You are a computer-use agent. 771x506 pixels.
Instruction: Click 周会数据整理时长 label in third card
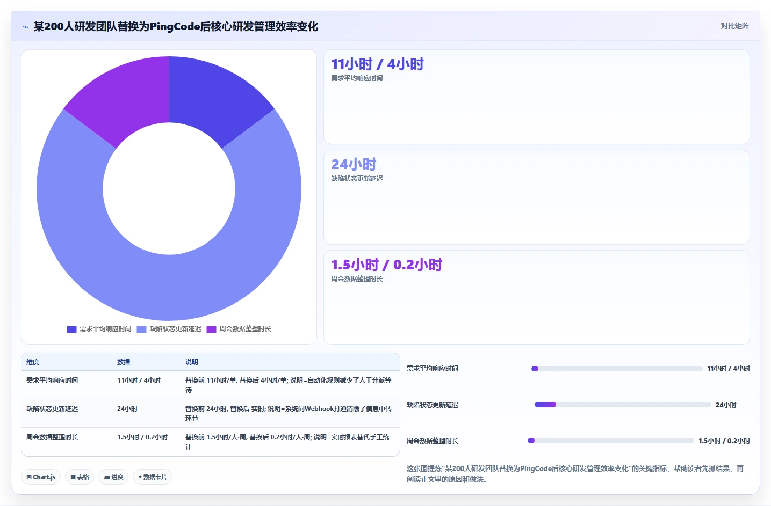click(x=357, y=279)
